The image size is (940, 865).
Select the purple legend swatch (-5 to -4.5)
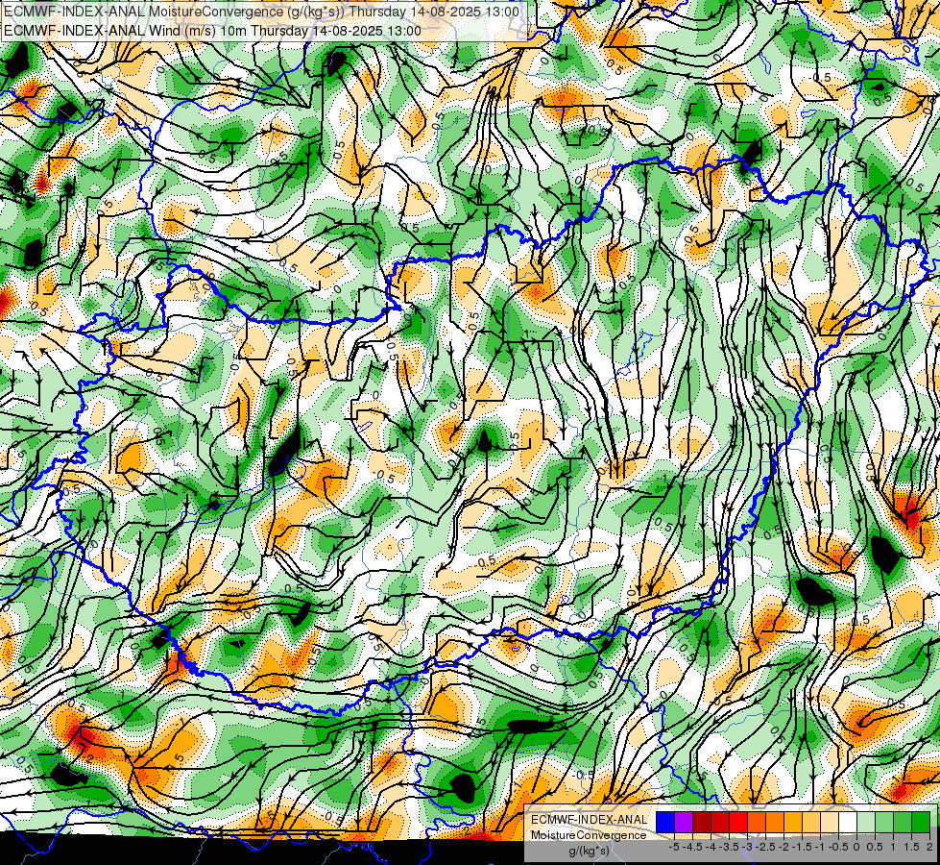tap(684, 822)
